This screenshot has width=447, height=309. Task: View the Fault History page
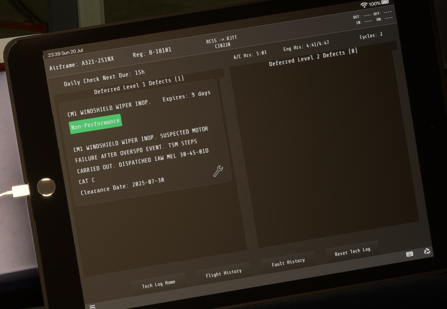(288, 262)
